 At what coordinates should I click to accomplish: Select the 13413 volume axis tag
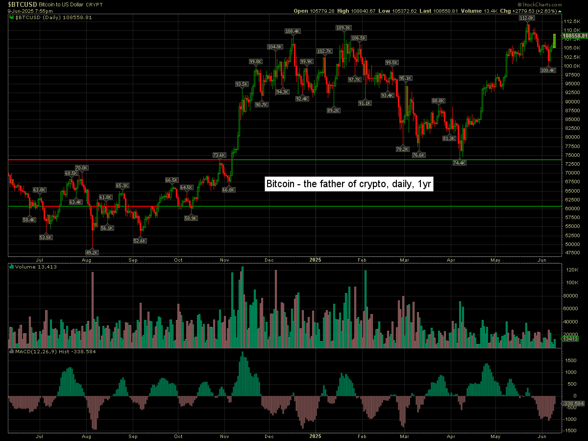click(x=570, y=339)
